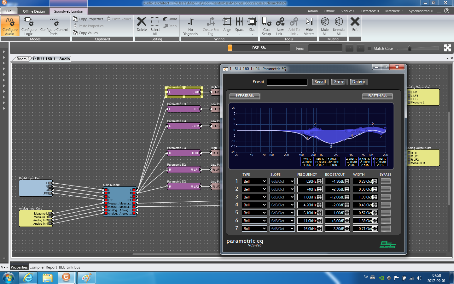The image size is (454, 284).
Task: Click the Properties panel tab
Action: [x=19, y=267]
